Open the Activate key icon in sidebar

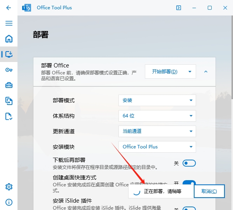tap(9, 70)
